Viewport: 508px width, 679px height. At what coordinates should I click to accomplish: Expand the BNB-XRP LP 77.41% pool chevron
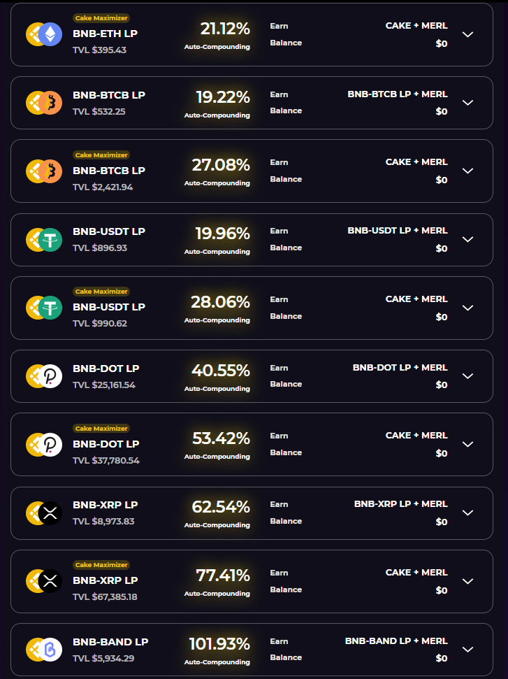click(467, 581)
